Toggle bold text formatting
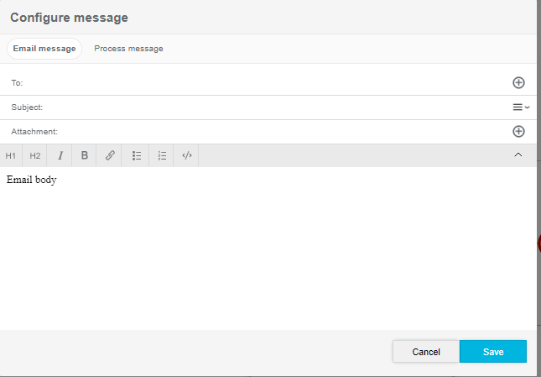541x377 pixels. (x=85, y=155)
